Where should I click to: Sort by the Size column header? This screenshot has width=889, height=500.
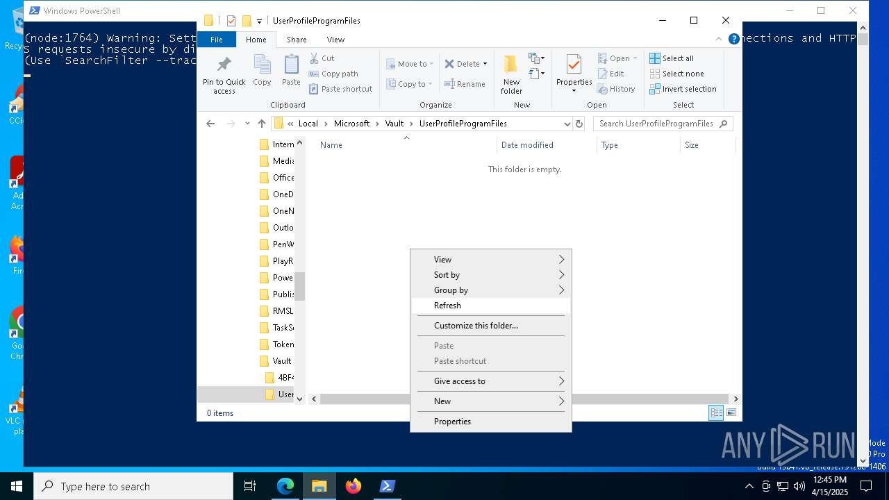coord(707,145)
